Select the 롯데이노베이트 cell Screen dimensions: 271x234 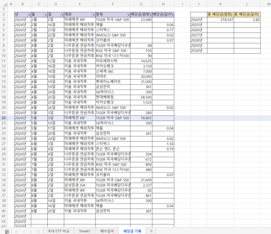point(113,82)
